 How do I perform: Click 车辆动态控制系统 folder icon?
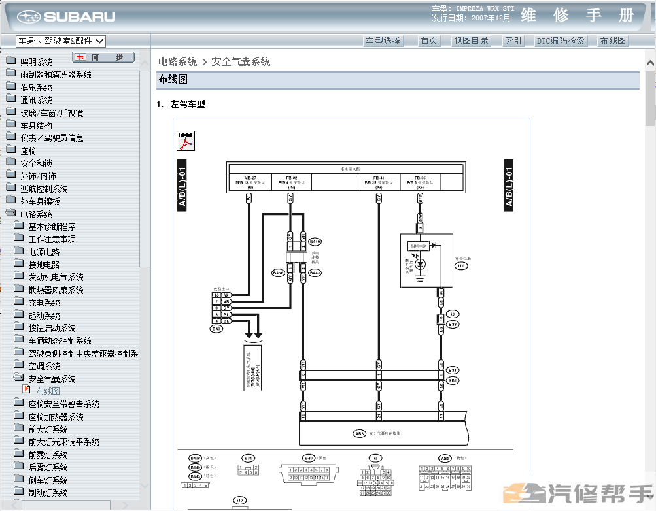[19, 340]
